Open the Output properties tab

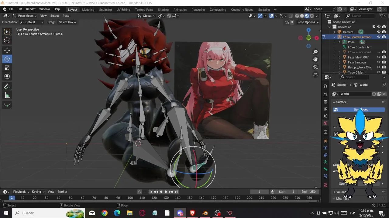(x=325, y=102)
